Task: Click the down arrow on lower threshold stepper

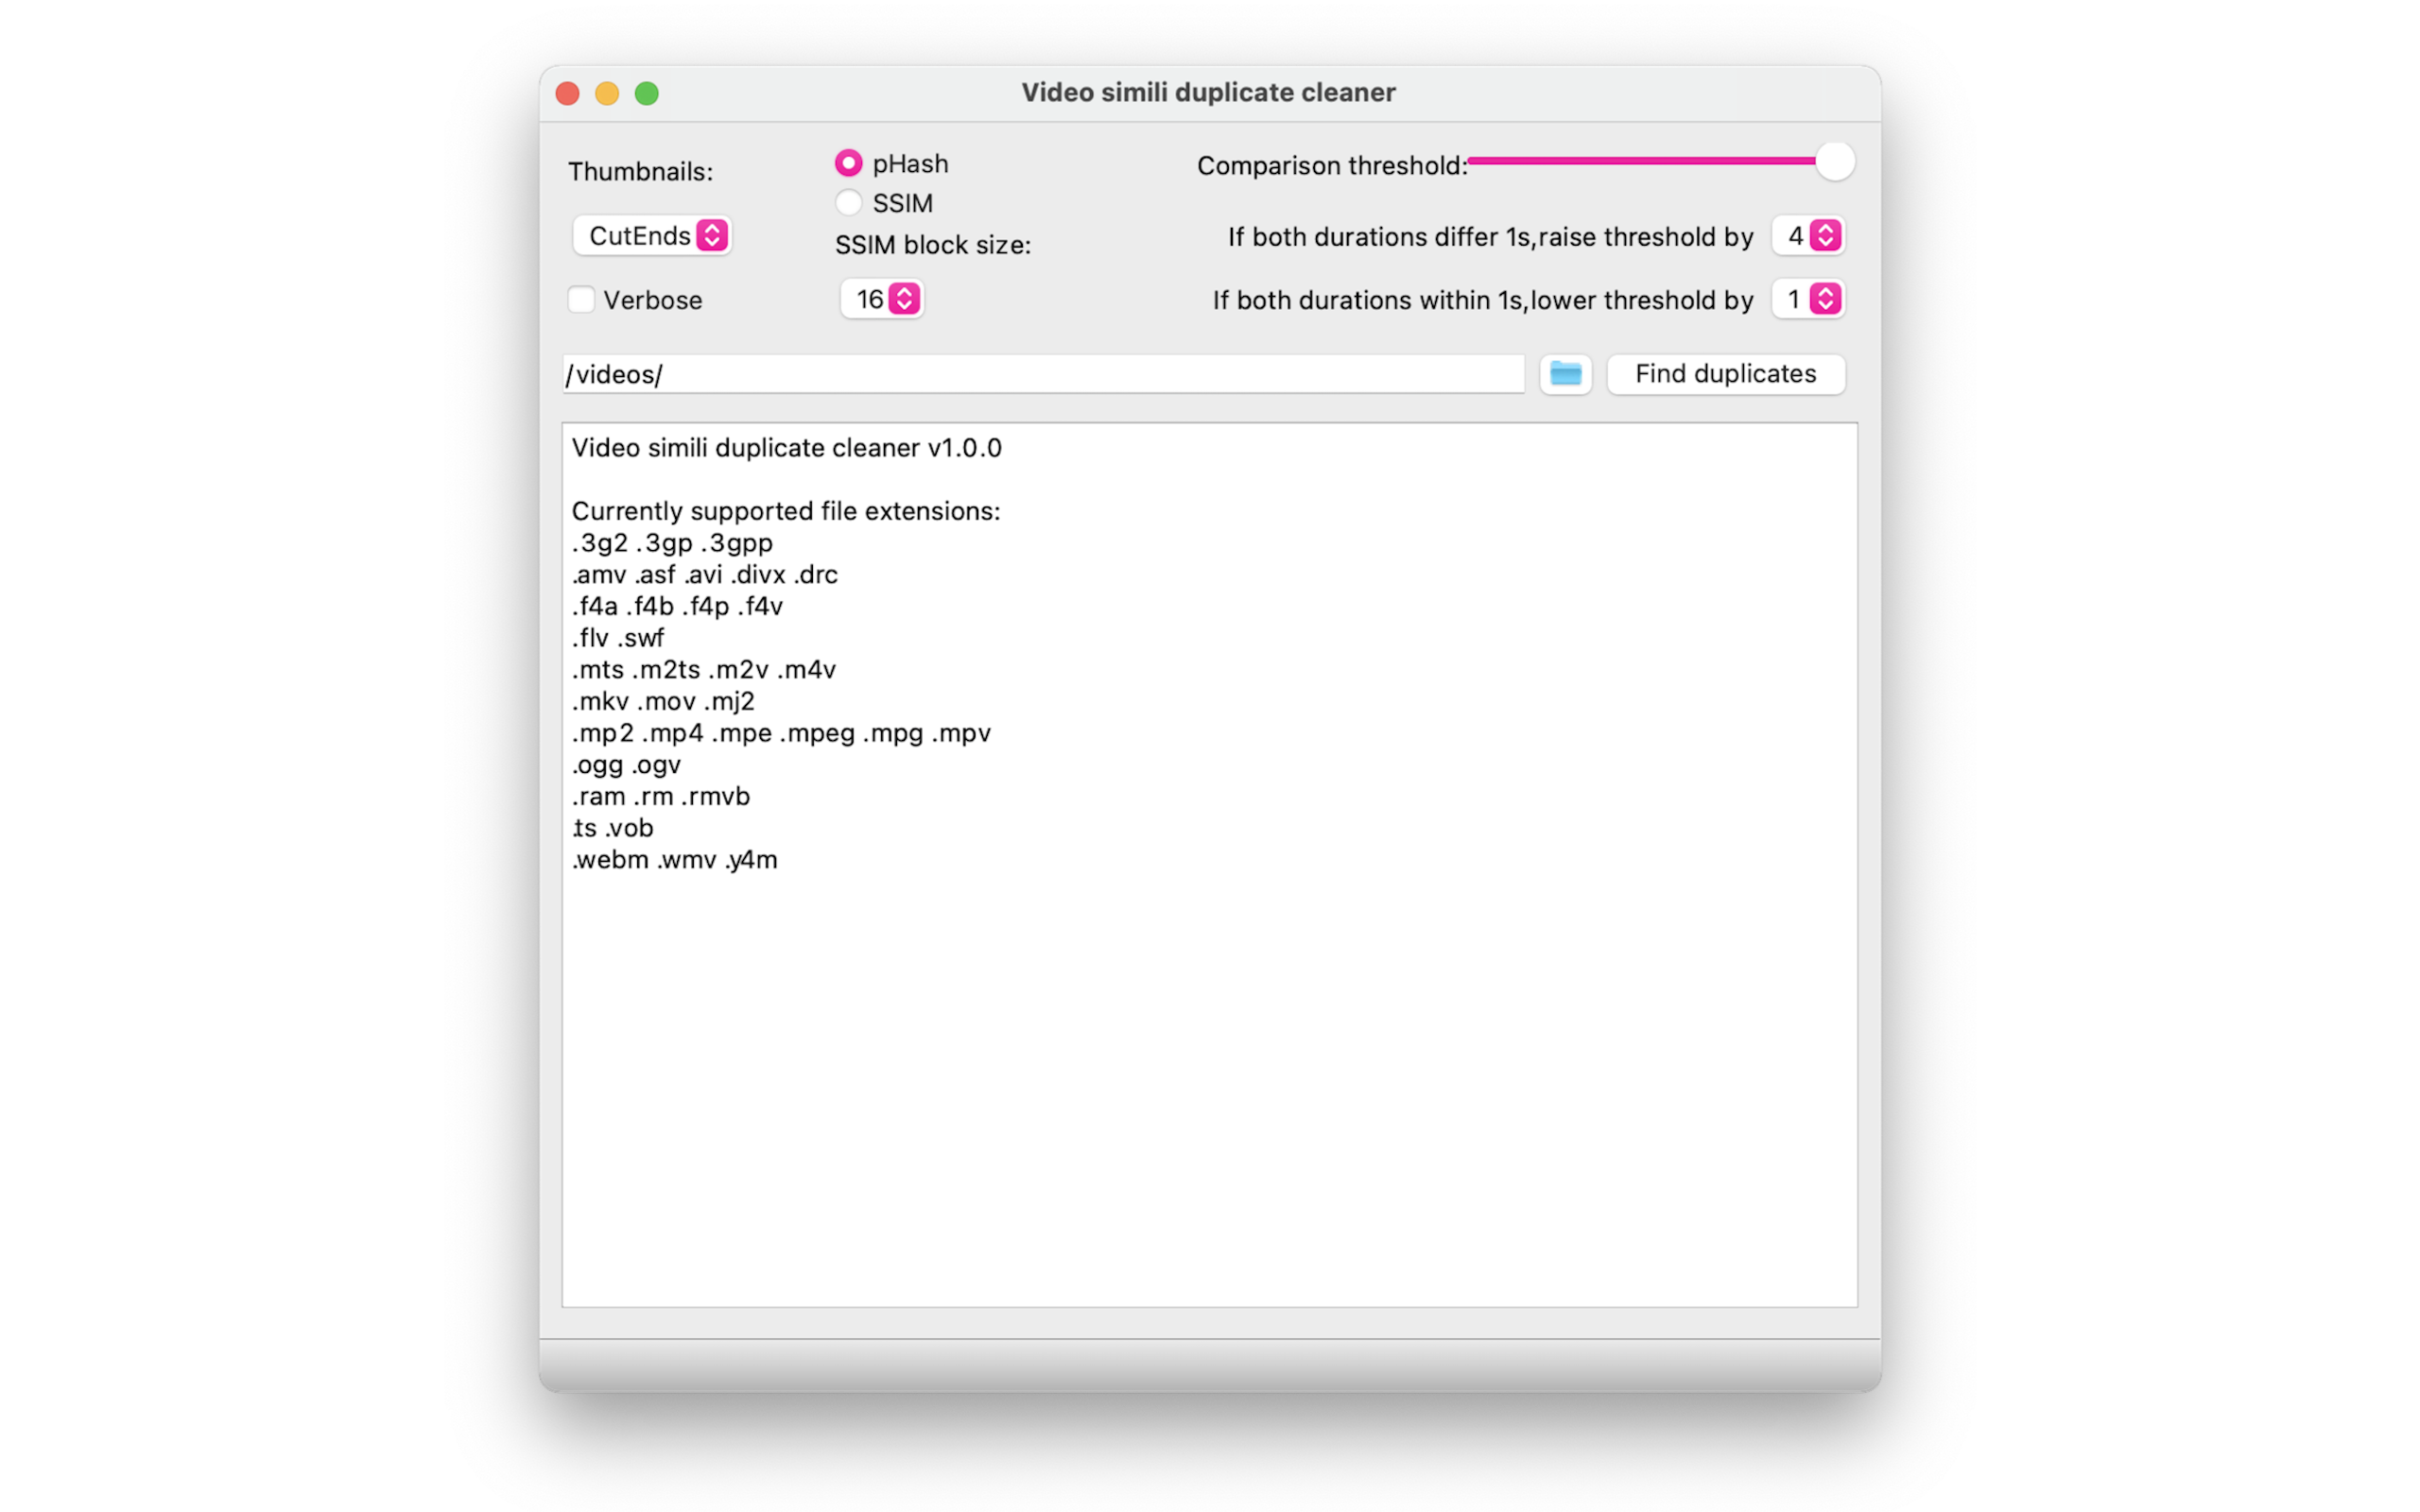Action: coord(1826,306)
